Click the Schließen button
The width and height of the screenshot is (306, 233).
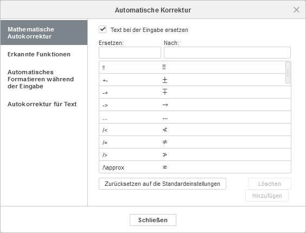pyautogui.click(x=153, y=220)
